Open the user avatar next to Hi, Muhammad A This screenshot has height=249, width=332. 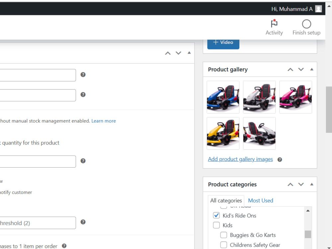point(318,9)
